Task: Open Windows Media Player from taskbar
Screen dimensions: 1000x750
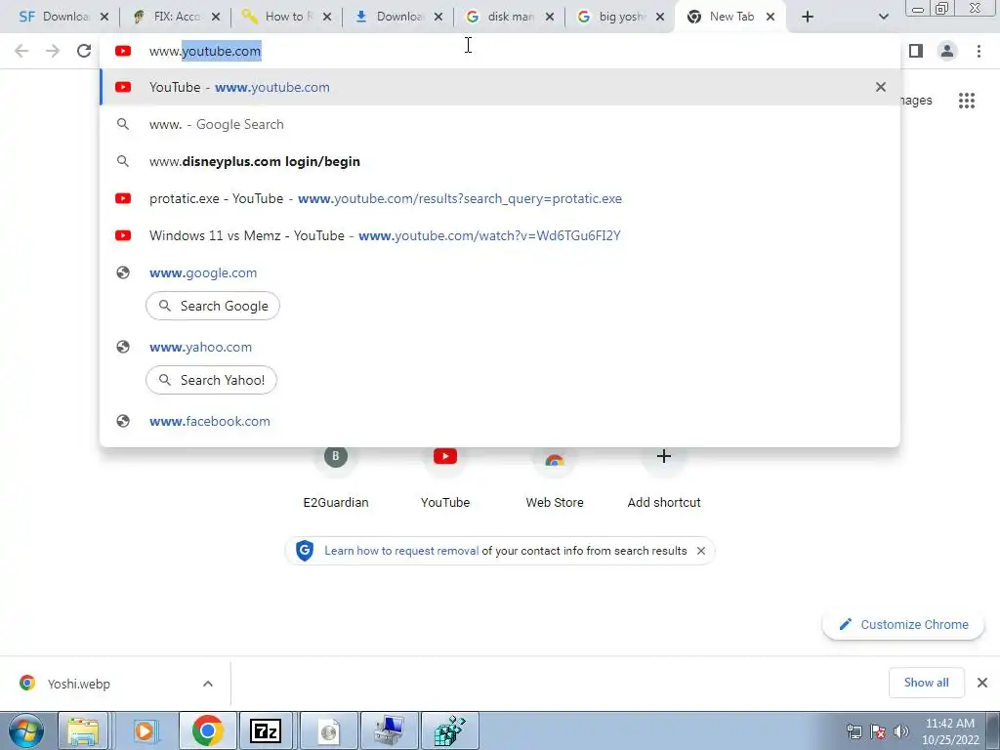Action: 145,730
